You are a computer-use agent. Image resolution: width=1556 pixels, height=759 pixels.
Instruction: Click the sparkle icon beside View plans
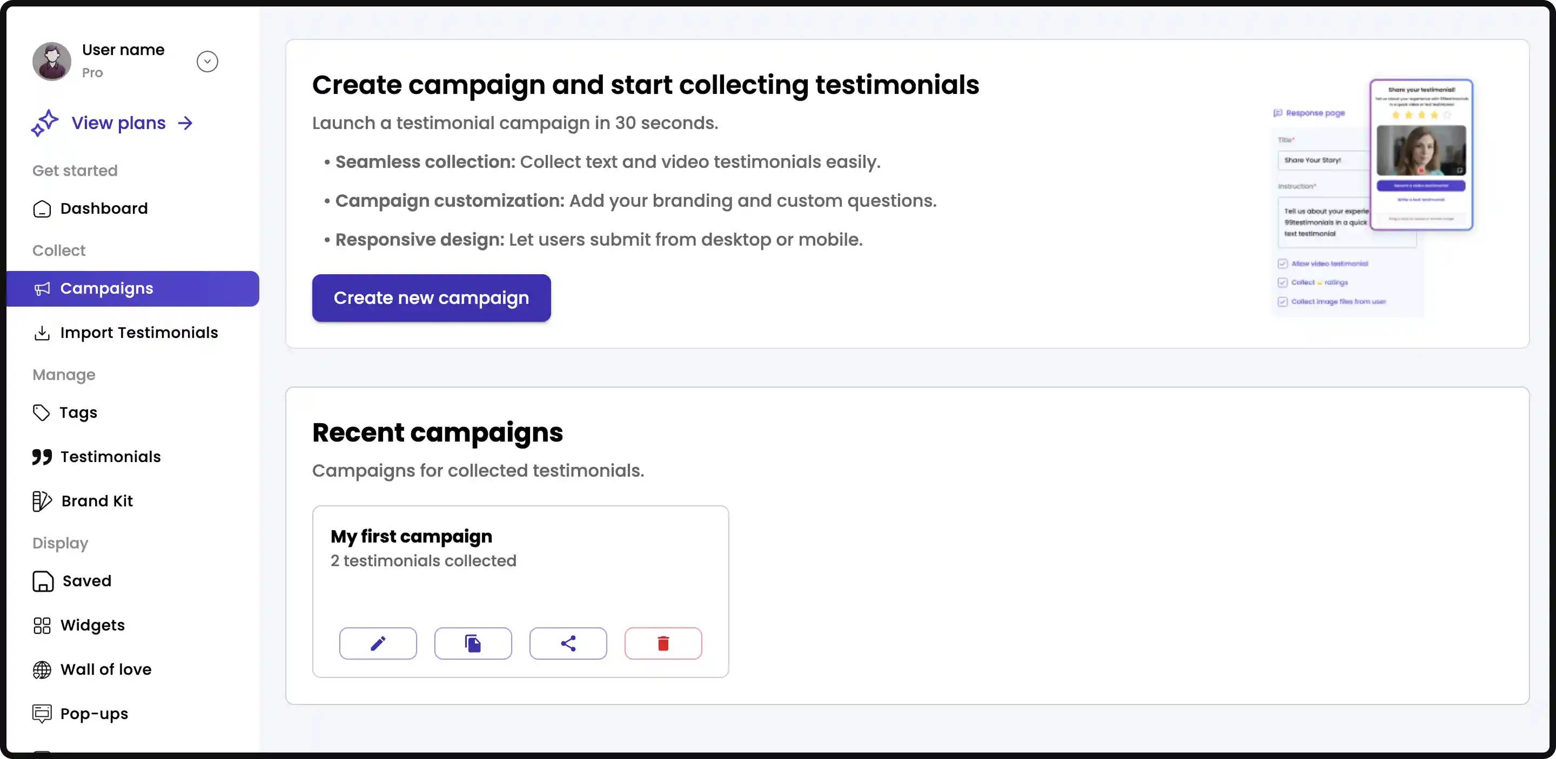click(45, 123)
